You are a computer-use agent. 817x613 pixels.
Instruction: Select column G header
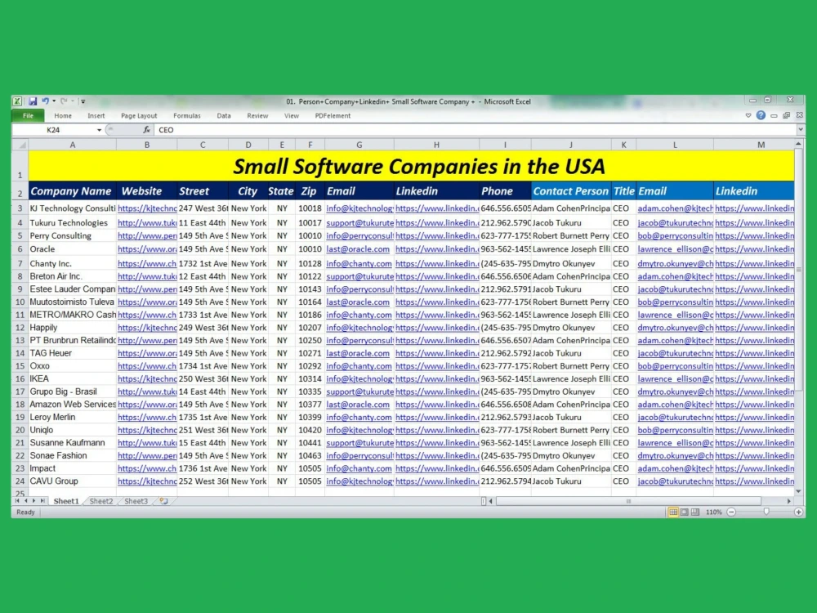[359, 145]
